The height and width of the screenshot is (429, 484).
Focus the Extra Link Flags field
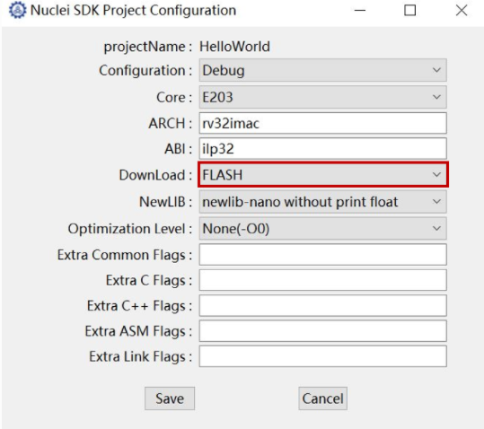323,356
